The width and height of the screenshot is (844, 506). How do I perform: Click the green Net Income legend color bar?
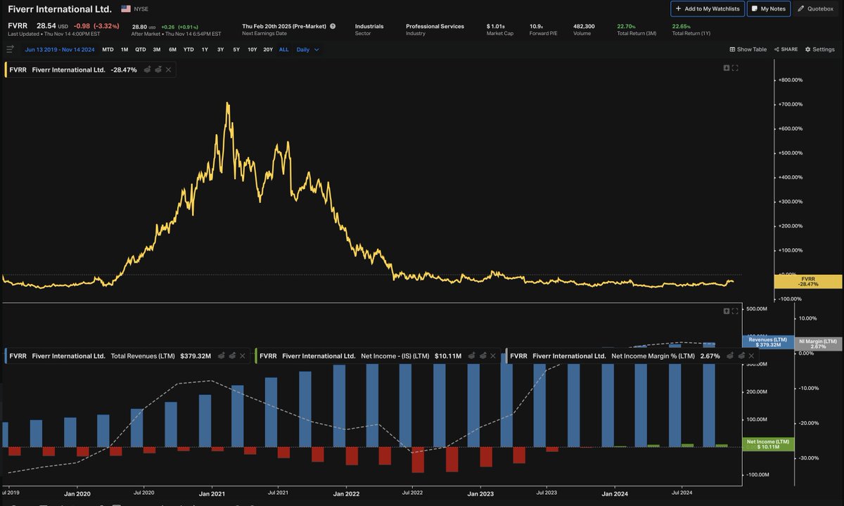[256, 356]
